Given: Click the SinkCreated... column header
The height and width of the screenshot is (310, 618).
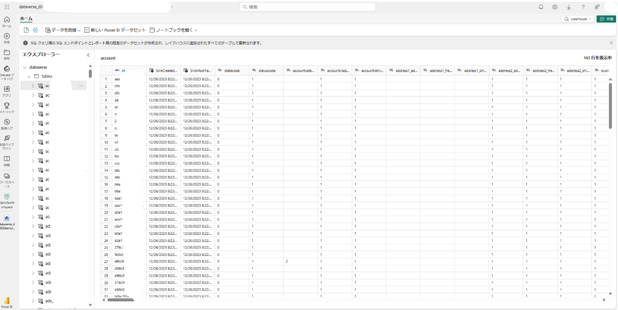Looking at the screenshot, I should point(163,71).
